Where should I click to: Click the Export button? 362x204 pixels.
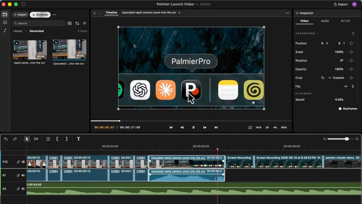pos(341,4)
